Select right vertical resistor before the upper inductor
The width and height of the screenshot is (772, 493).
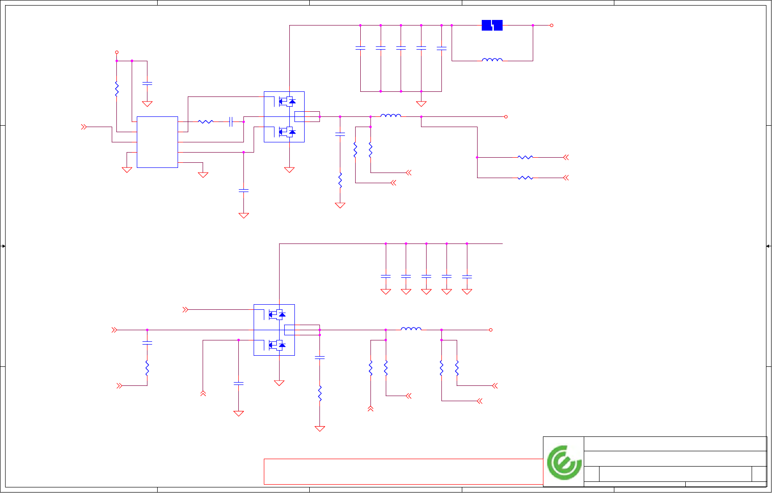point(370,149)
